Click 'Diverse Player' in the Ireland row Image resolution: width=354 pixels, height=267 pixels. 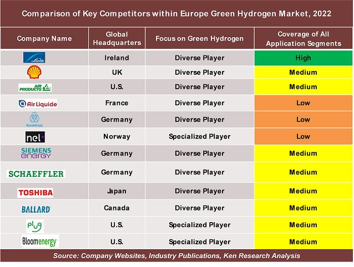(200, 58)
